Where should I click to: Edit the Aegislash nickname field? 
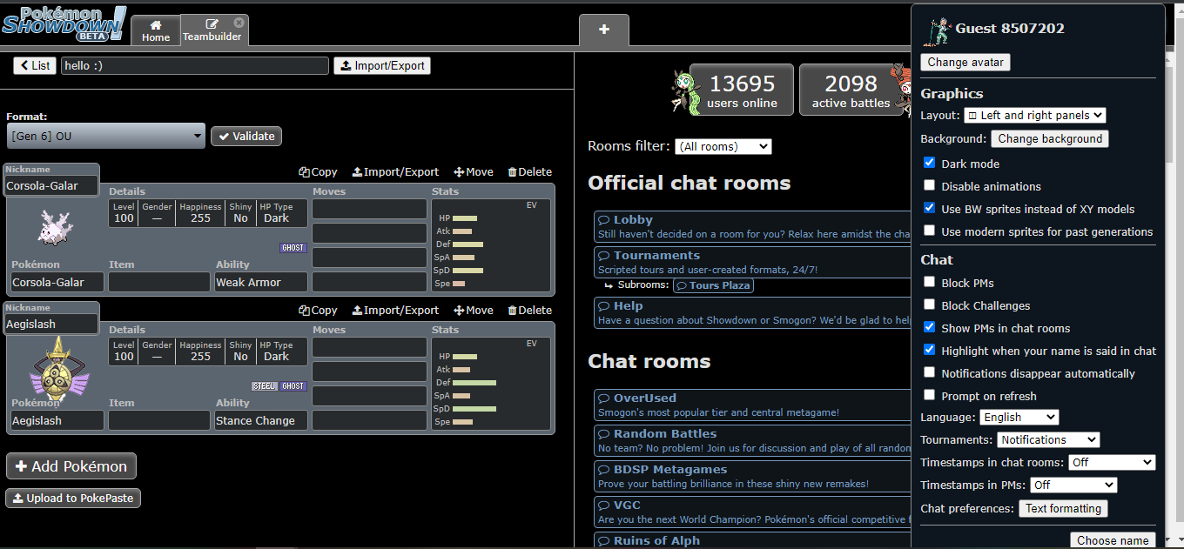click(x=51, y=324)
